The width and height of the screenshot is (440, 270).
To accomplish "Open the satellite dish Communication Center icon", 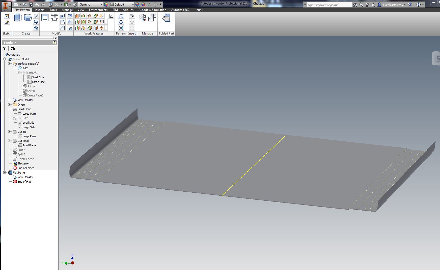I will 367,5.
